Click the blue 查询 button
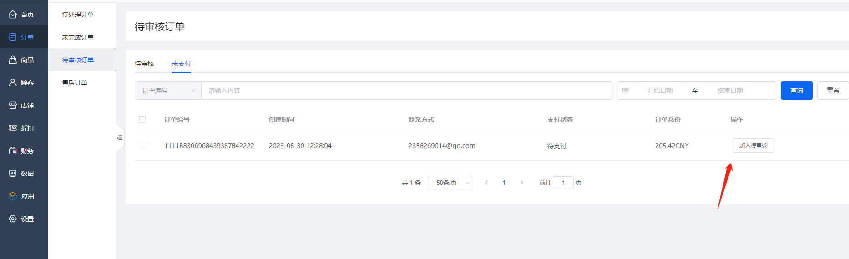The image size is (849, 259). [x=797, y=90]
